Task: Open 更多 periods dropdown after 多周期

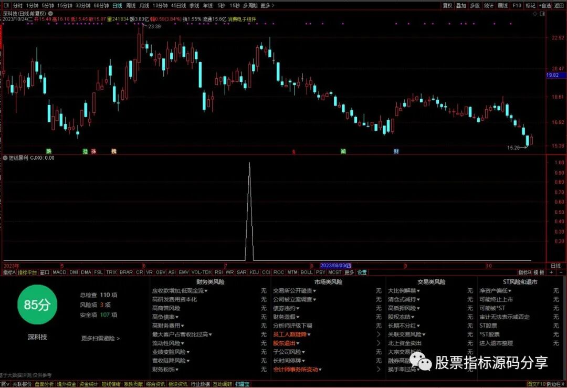Action: tap(267, 5)
